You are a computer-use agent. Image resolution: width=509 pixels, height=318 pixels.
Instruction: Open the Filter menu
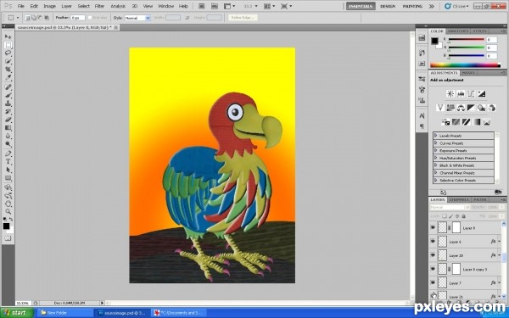pos(99,6)
